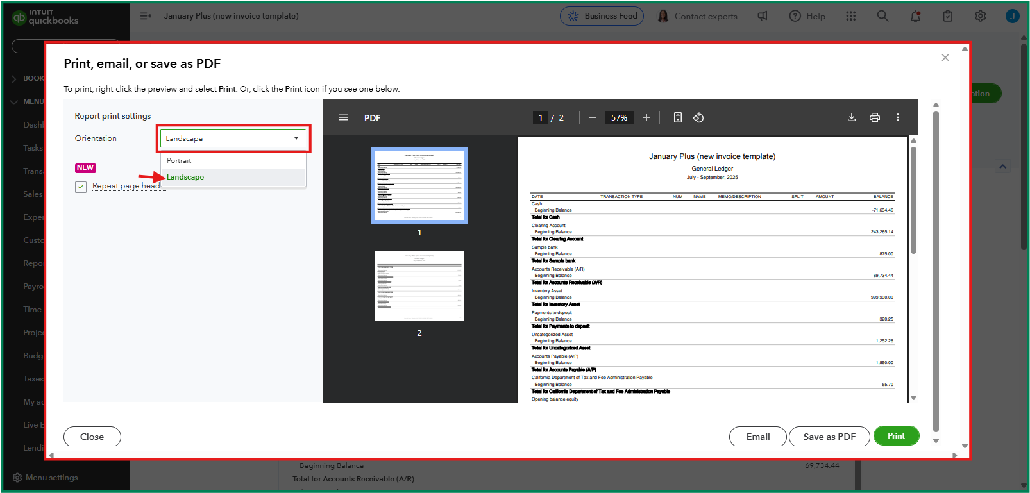The image size is (1030, 493).
Task: Click the dialog vertical scrollbar
Action: point(936,272)
